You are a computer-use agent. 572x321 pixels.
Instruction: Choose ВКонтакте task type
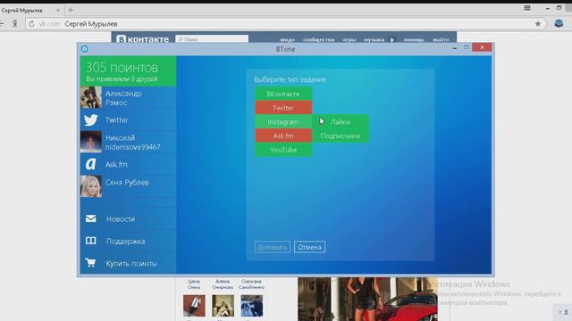pyautogui.click(x=283, y=94)
